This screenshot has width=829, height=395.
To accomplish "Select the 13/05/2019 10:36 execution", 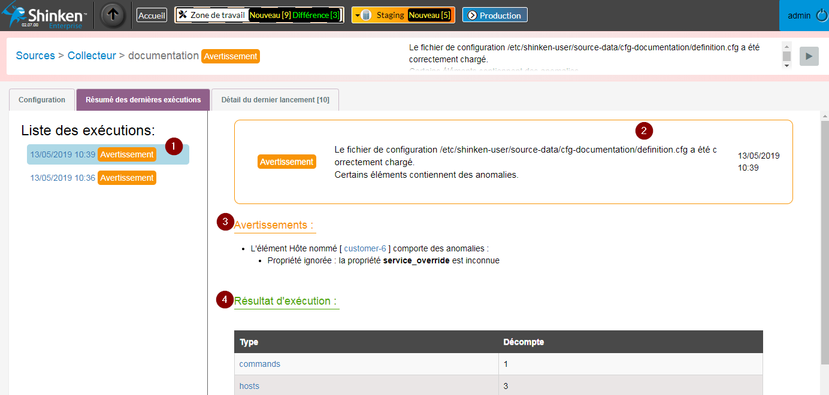I will coord(63,178).
